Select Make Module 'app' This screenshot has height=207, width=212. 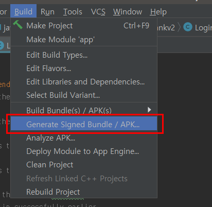[84, 39]
